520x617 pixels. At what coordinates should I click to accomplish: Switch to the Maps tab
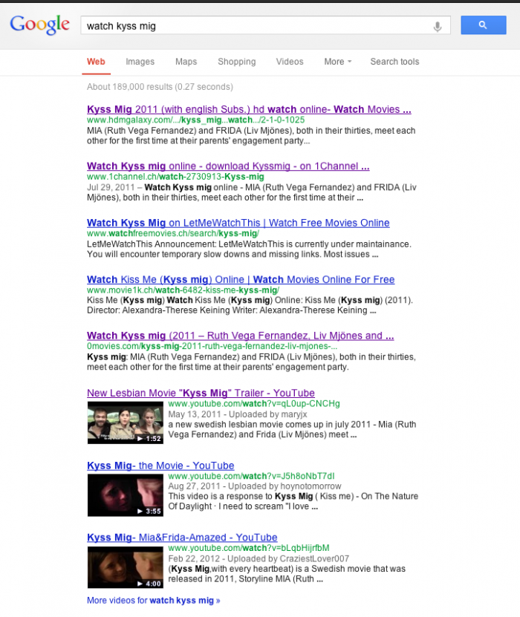pos(186,62)
